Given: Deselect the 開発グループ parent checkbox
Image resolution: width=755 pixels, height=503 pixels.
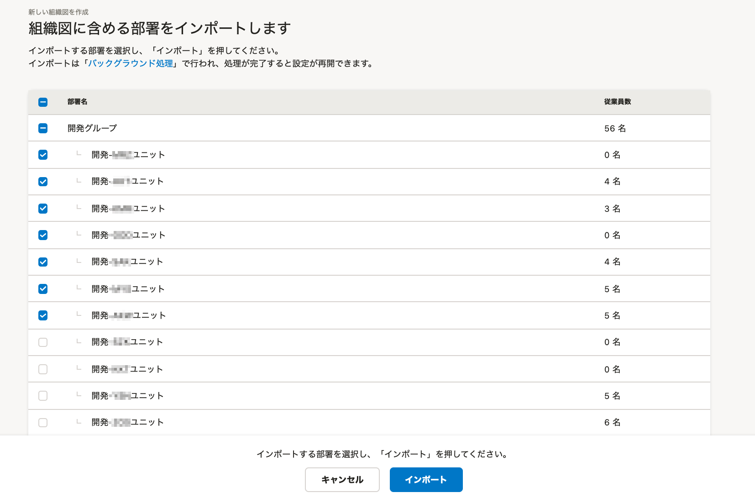Looking at the screenshot, I should coord(43,128).
